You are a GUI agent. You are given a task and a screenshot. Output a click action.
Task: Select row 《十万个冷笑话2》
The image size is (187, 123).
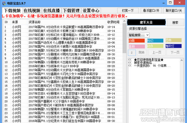(63, 58)
